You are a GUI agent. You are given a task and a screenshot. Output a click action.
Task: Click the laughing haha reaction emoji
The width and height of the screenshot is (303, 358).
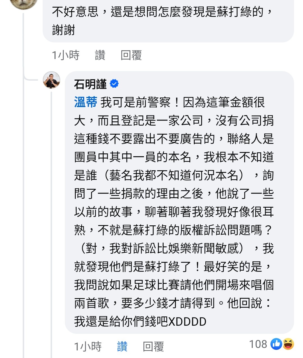tap(288, 344)
